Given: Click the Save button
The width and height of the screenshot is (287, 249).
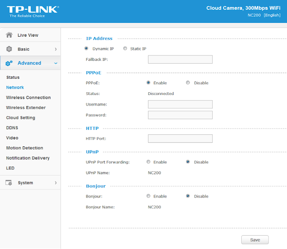Looking at the screenshot, I should (x=255, y=240).
